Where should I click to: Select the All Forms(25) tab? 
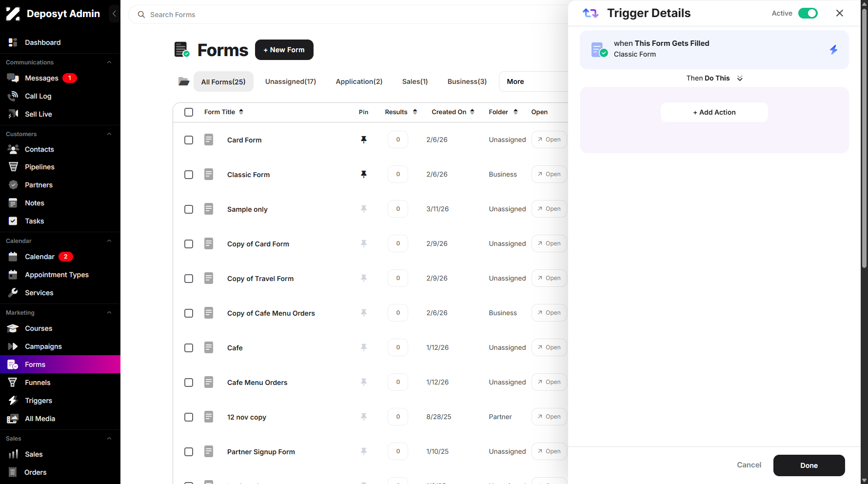(223, 81)
